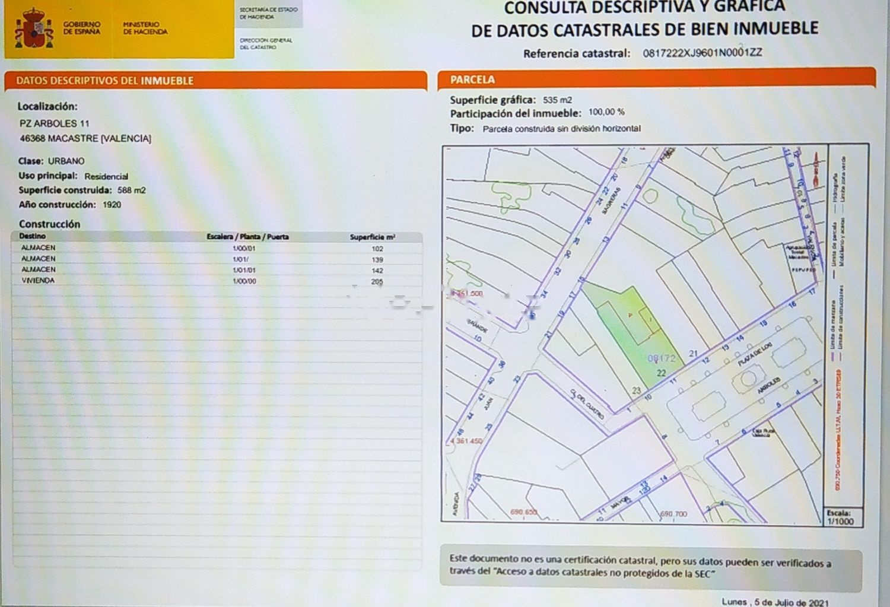Click the Destino column header
The height and width of the screenshot is (607, 890).
coord(32,236)
